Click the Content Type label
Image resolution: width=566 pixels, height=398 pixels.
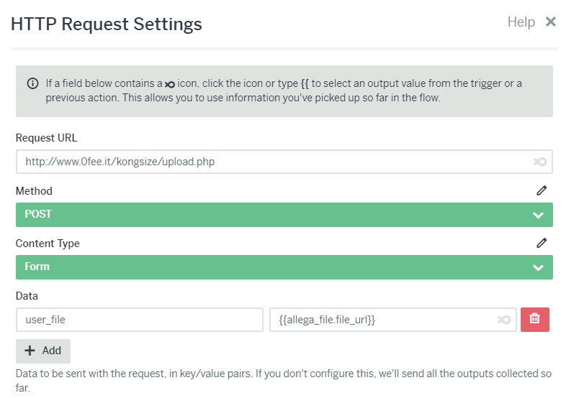click(48, 244)
